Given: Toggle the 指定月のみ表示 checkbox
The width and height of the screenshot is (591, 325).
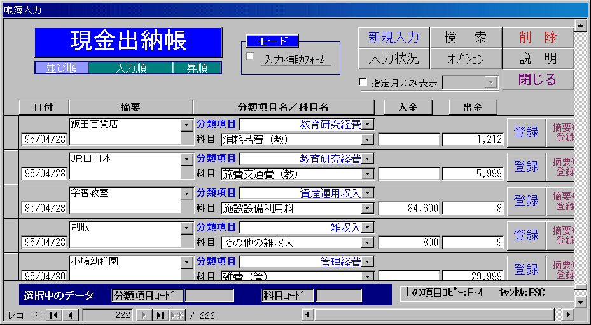Looking at the screenshot, I should tap(363, 82).
